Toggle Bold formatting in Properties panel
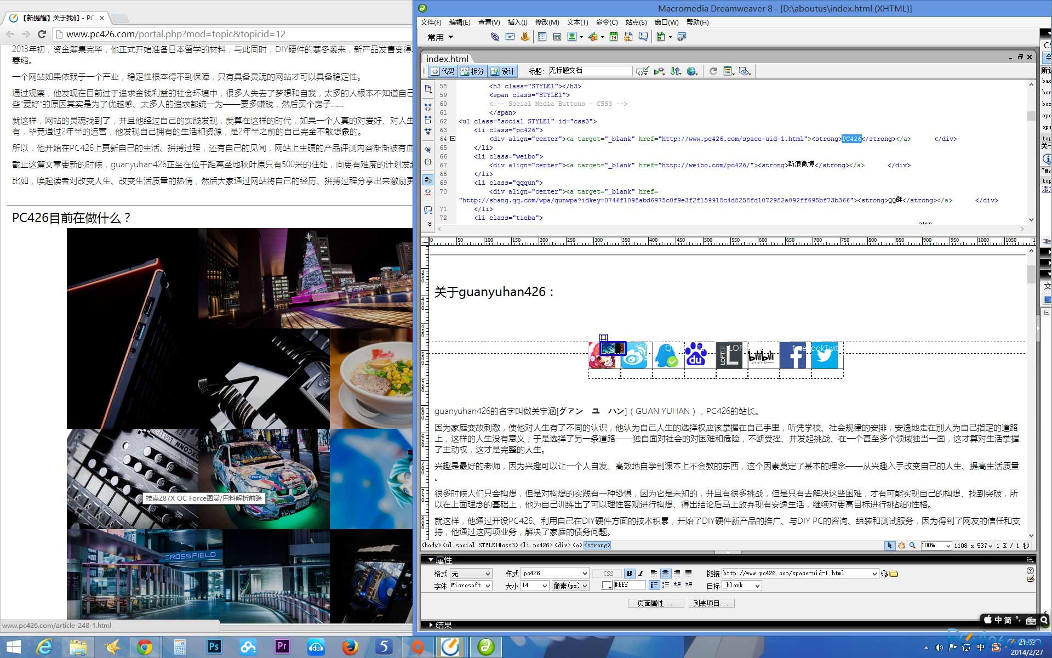 629,574
